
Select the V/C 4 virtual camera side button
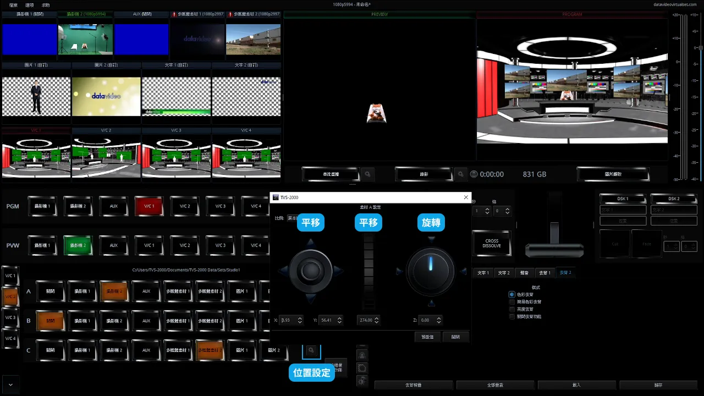(x=10, y=338)
